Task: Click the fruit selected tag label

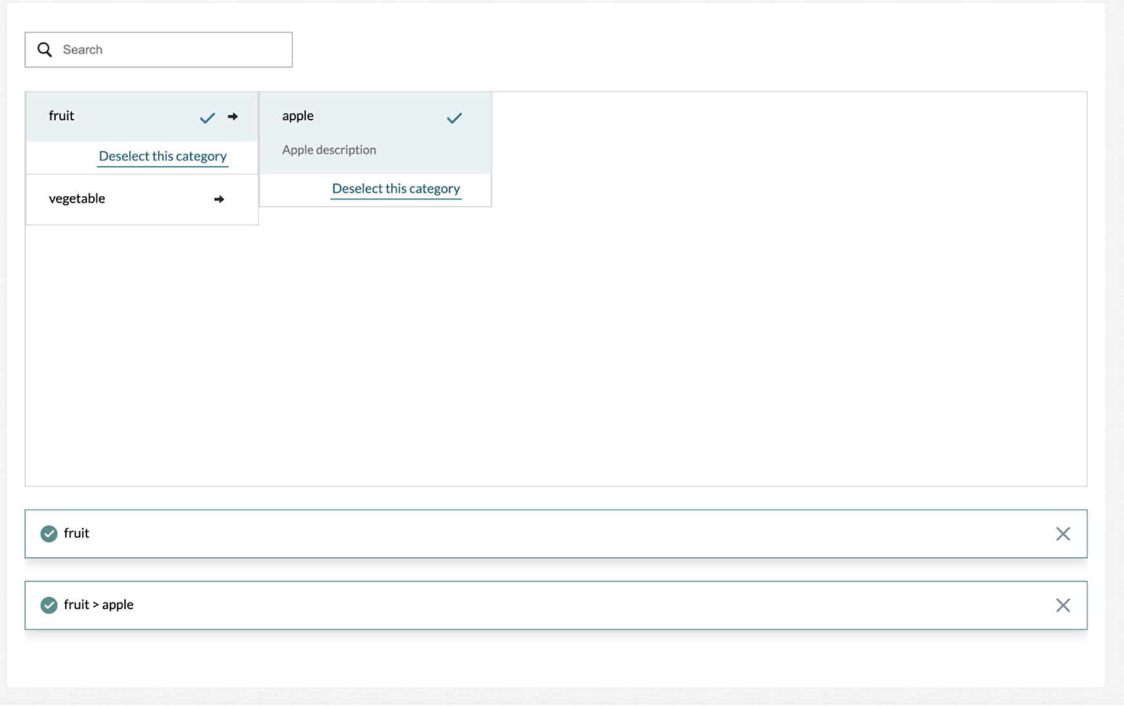Action: tap(76, 533)
